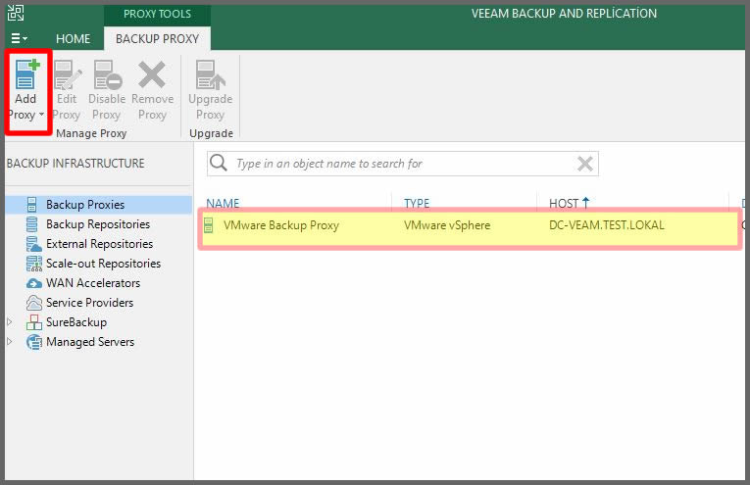Image resolution: width=750 pixels, height=485 pixels.
Task: Open External Repositories node
Action: point(99,244)
